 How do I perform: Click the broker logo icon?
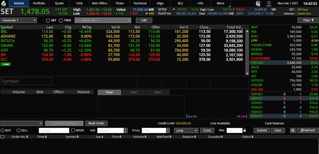(x=4, y=3)
